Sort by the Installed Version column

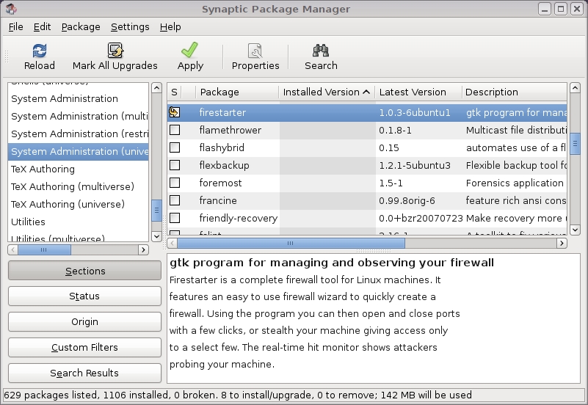(x=326, y=92)
